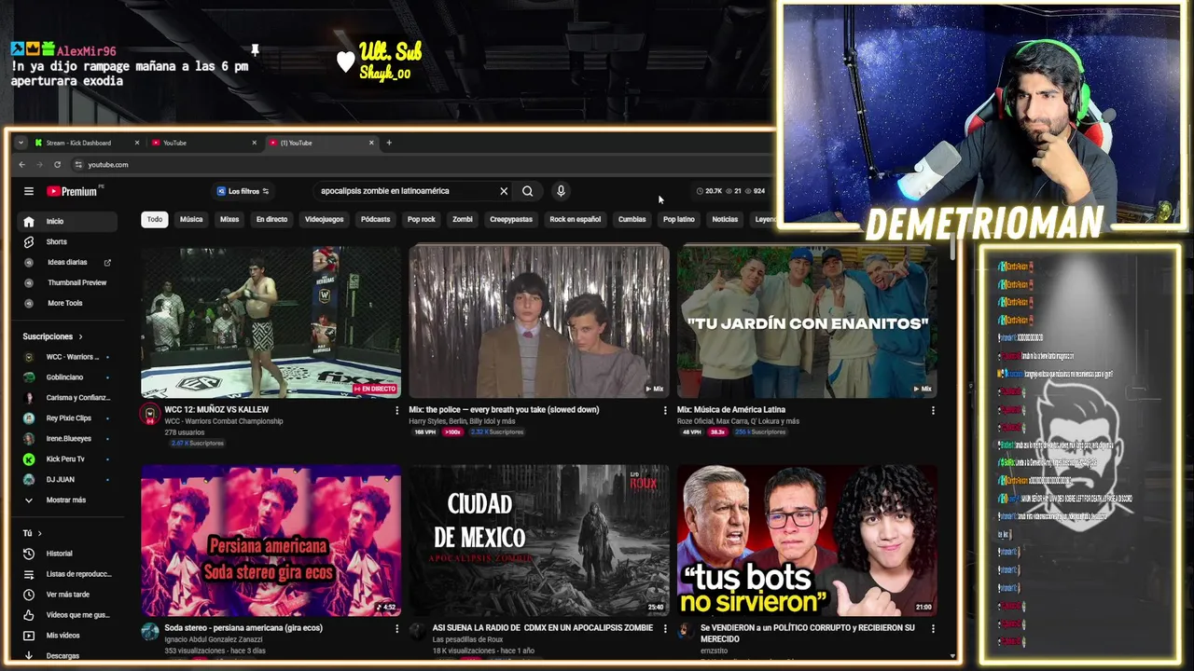Viewport: 1194px width, 671px height.
Task: Select the Música filter chip
Action: coord(191,220)
